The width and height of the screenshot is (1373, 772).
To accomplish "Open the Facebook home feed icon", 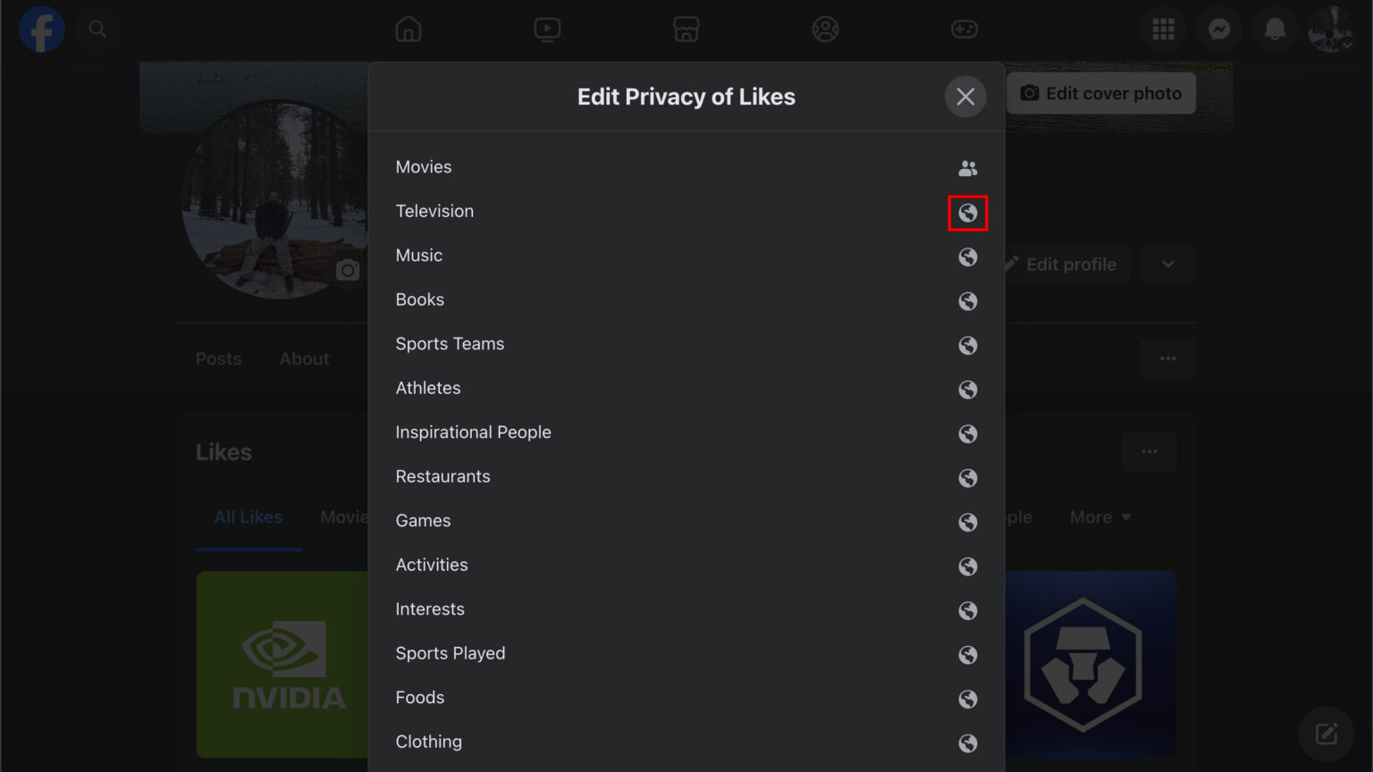I will coord(408,29).
